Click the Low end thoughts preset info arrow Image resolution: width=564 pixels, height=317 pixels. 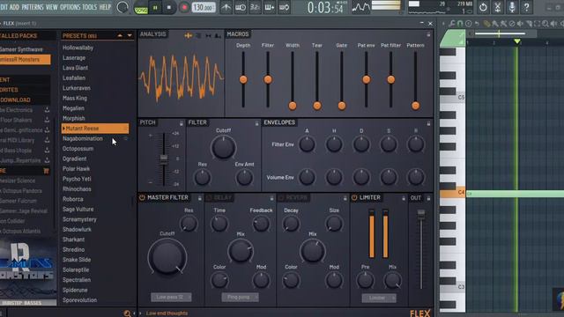[140, 313]
